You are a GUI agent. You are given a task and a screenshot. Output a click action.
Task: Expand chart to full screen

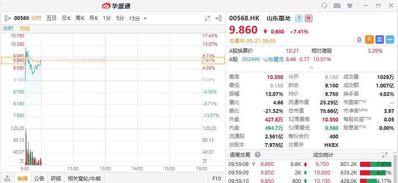[207, 18]
